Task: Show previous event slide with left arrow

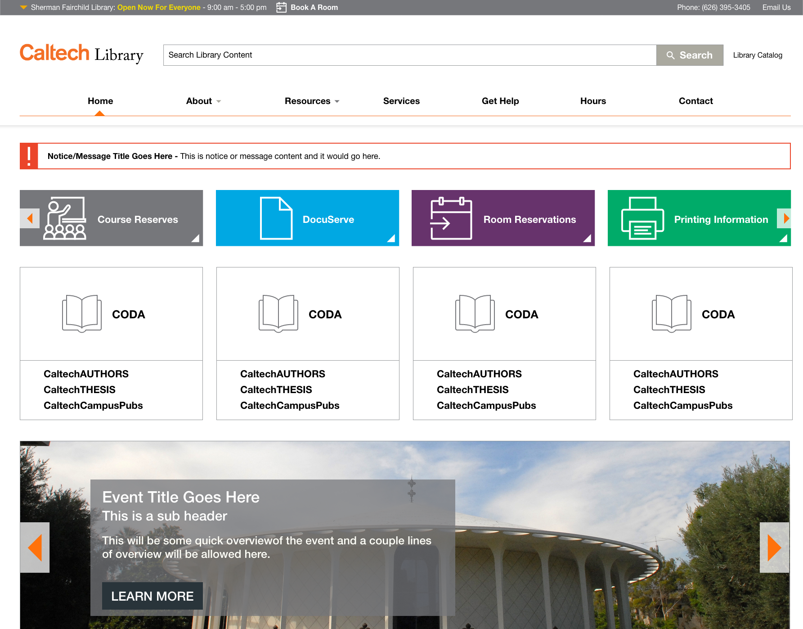Action: tap(35, 548)
